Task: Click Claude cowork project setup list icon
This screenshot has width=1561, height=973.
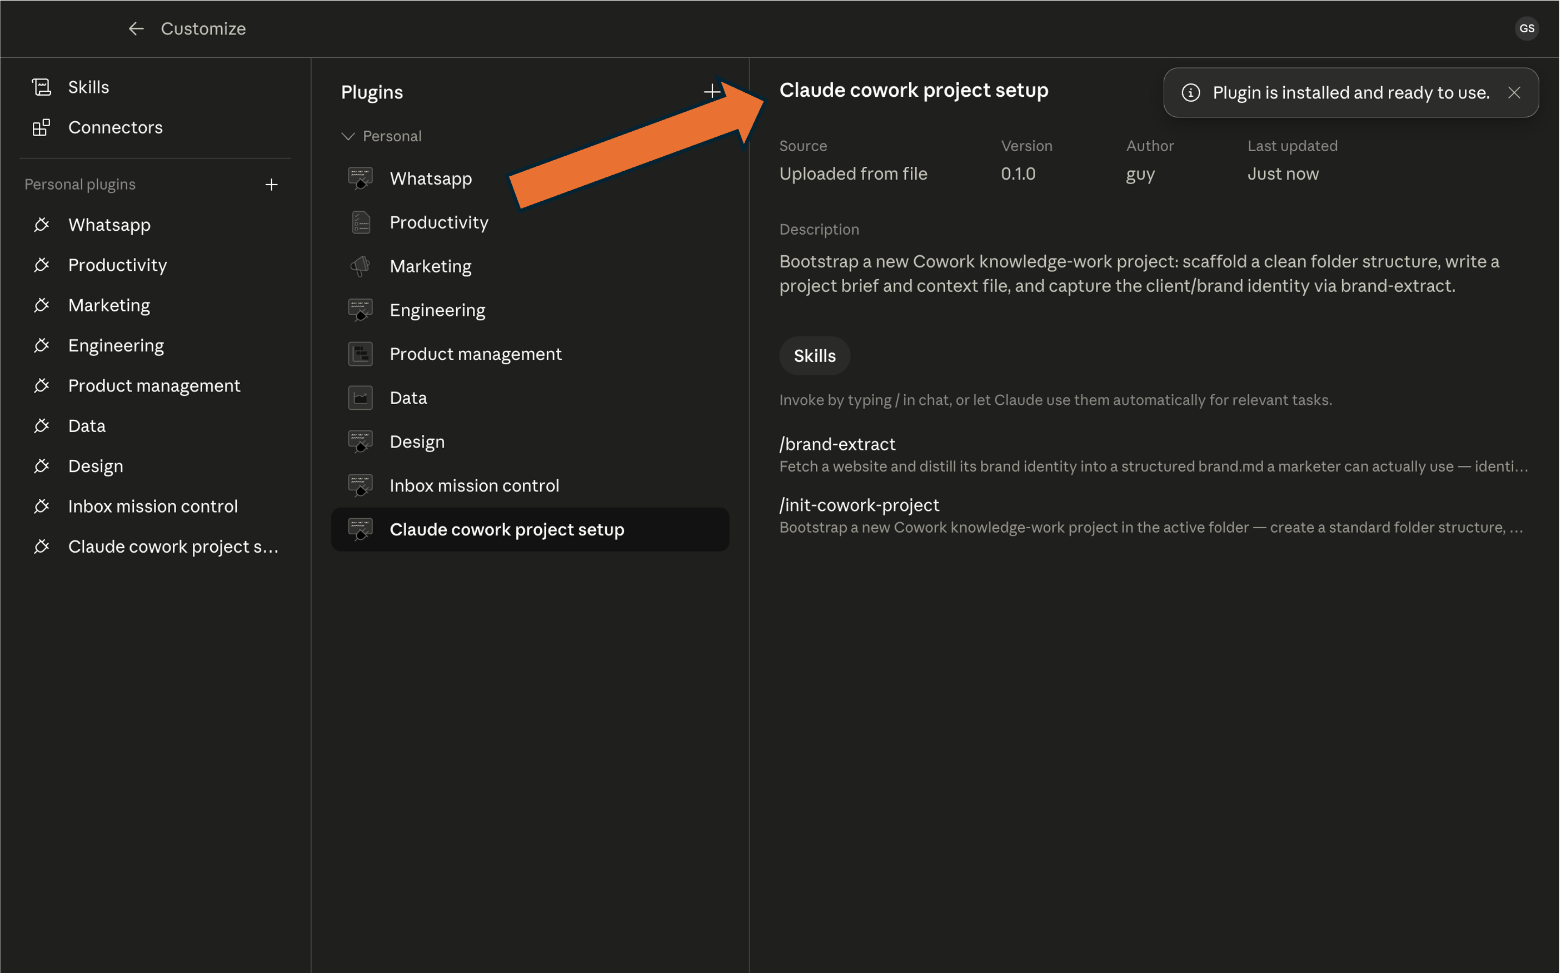Action: [360, 529]
